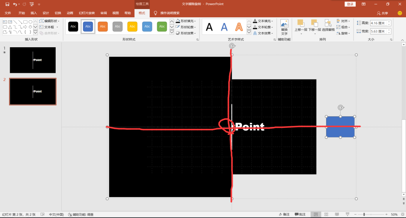Viewport: 406px width, 218px height.
Task: Click 上移一层 bring forward button
Action: (x=301, y=27)
